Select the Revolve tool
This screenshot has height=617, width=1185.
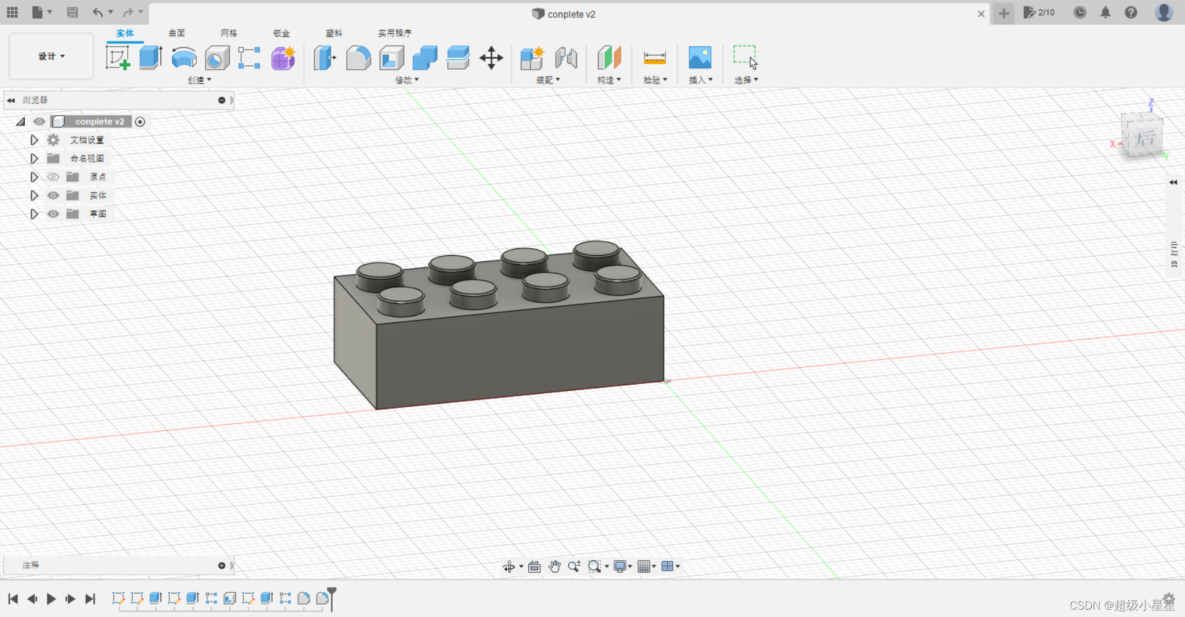(184, 58)
